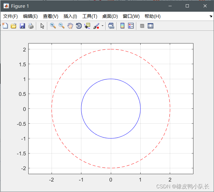Click the dock figure arrow in menu bar
The width and height of the screenshot is (214, 192).
211,16
